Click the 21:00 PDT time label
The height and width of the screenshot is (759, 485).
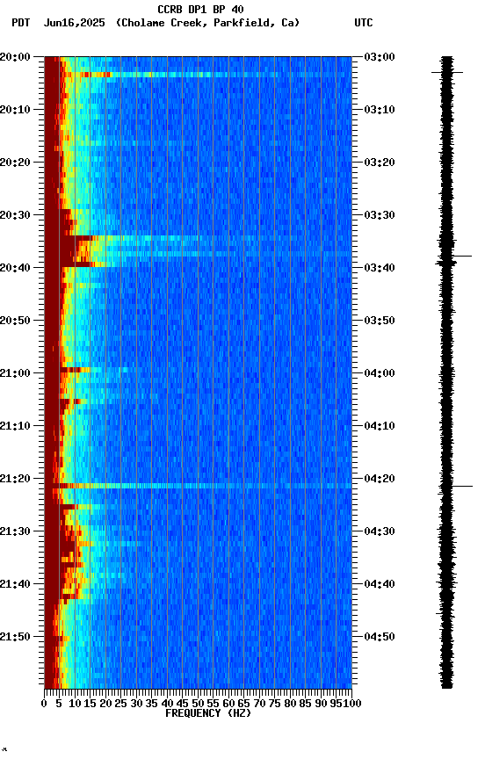tap(15, 373)
